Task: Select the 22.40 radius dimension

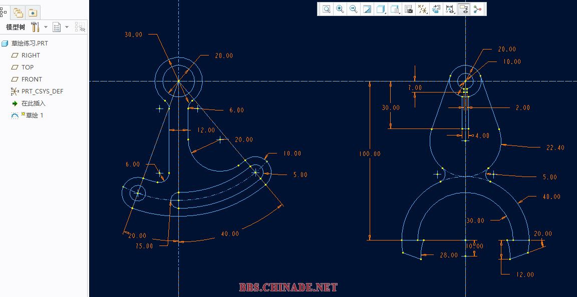Action: click(x=555, y=148)
